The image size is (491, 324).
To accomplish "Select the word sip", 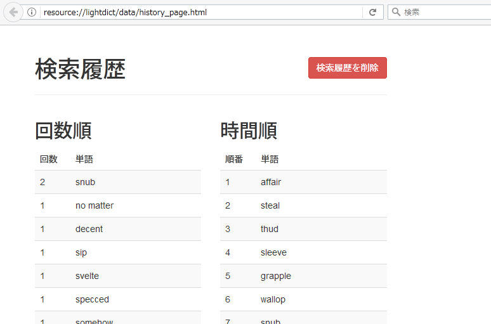I will click(x=81, y=252).
